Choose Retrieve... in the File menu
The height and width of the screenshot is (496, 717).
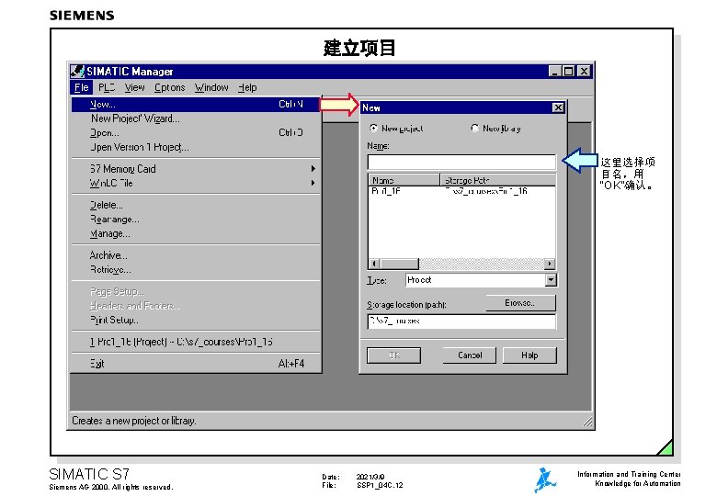click(196, 269)
